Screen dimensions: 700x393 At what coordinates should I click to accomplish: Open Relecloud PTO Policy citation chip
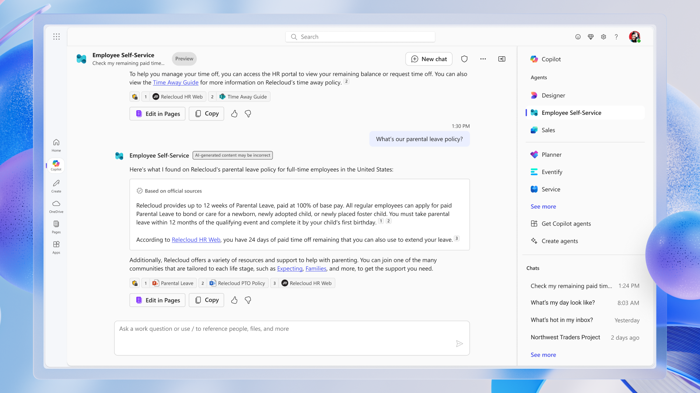(x=234, y=283)
